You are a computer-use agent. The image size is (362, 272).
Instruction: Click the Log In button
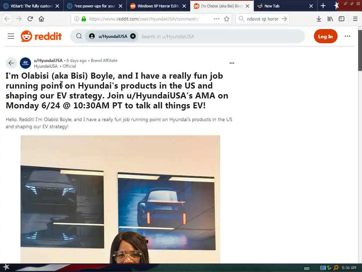(326, 36)
